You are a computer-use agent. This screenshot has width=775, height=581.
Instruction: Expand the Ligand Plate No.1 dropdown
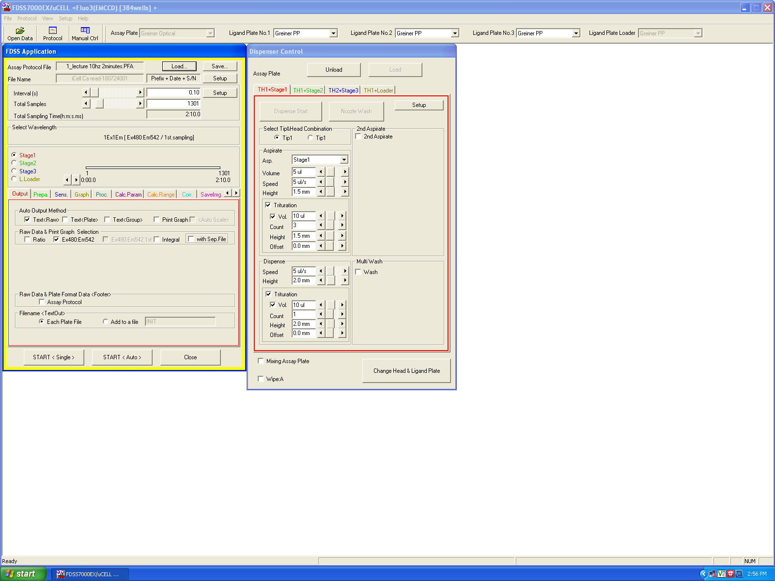333,33
